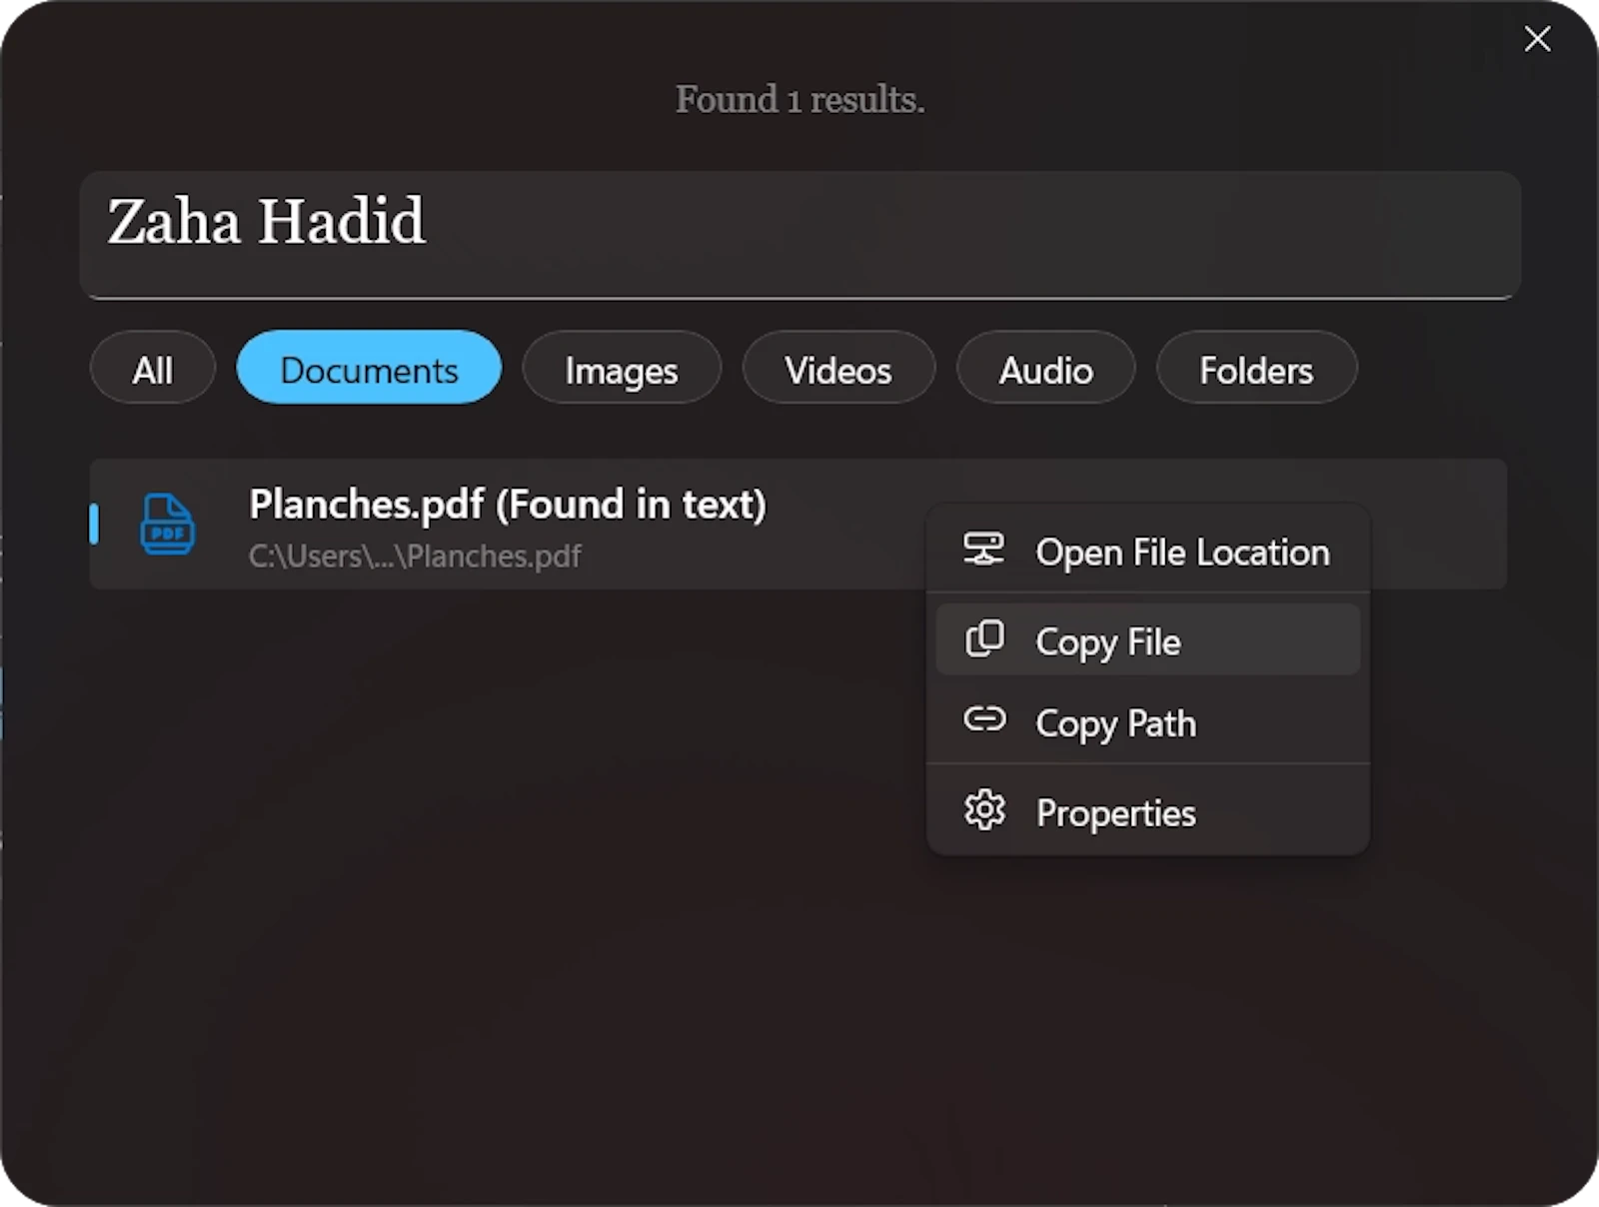This screenshot has height=1207, width=1599.
Task: Filter results by Folders
Action: [x=1257, y=369]
